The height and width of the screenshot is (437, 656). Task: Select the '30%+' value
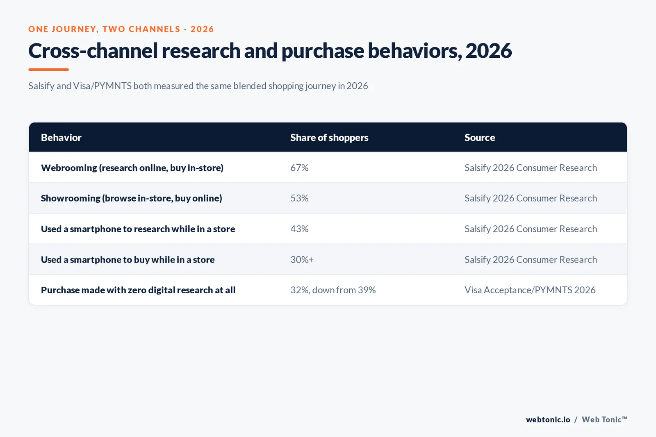pyautogui.click(x=302, y=260)
